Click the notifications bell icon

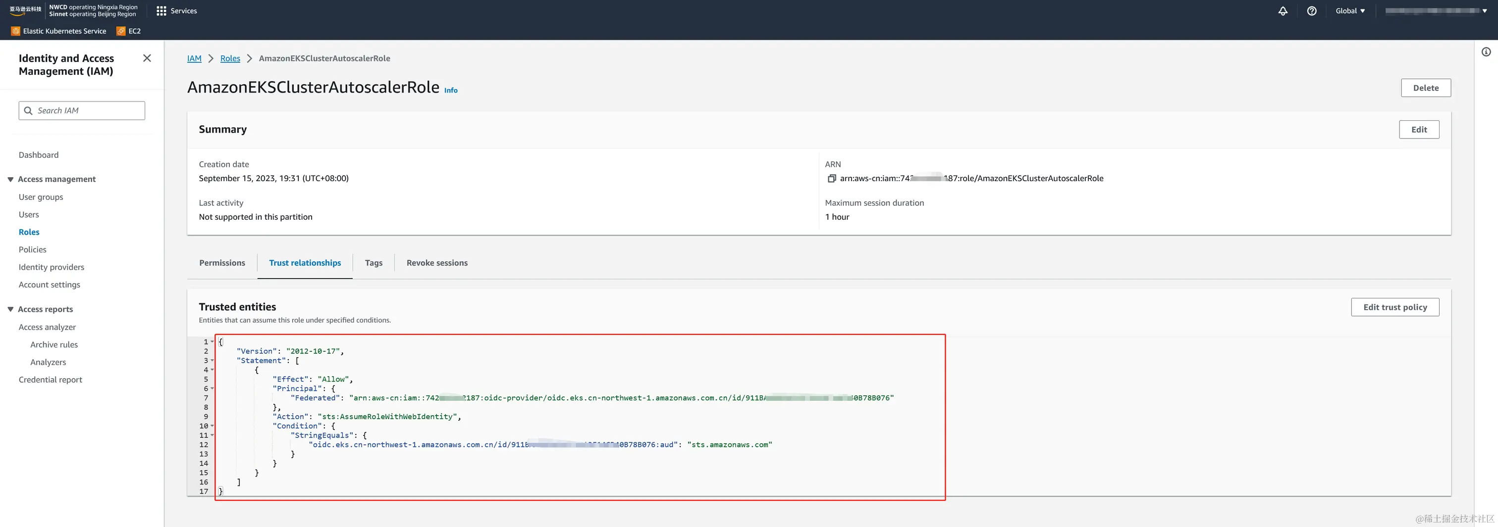pyautogui.click(x=1283, y=10)
